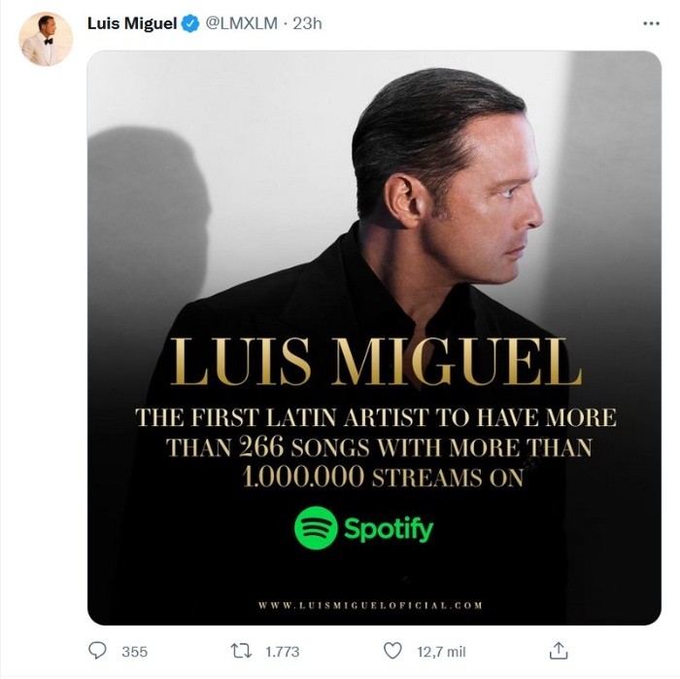680x679 pixels.
Task: Click the 1.773 retweets count
Action: (283, 651)
